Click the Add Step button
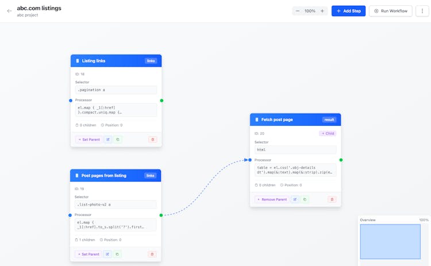The width and height of the screenshot is (431, 266). point(348,11)
